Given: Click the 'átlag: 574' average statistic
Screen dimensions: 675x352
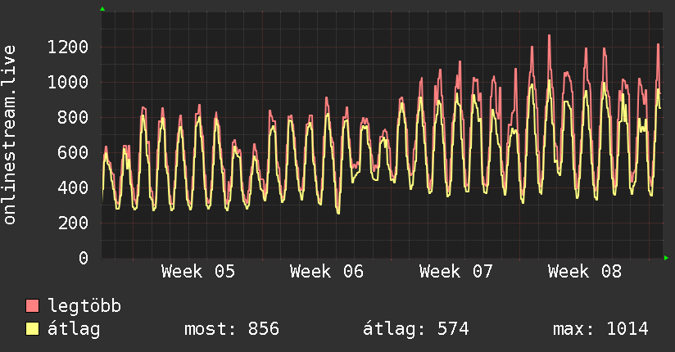Looking at the screenshot, I should tap(415, 329).
